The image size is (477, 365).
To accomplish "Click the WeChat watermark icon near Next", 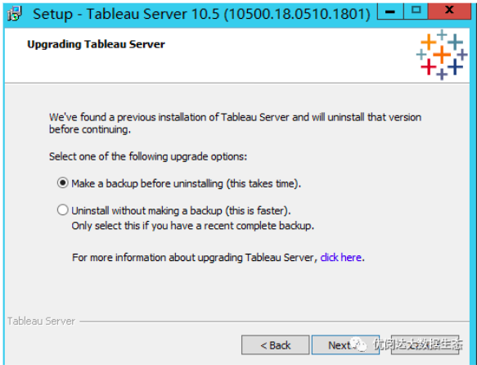I will click(x=359, y=345).
